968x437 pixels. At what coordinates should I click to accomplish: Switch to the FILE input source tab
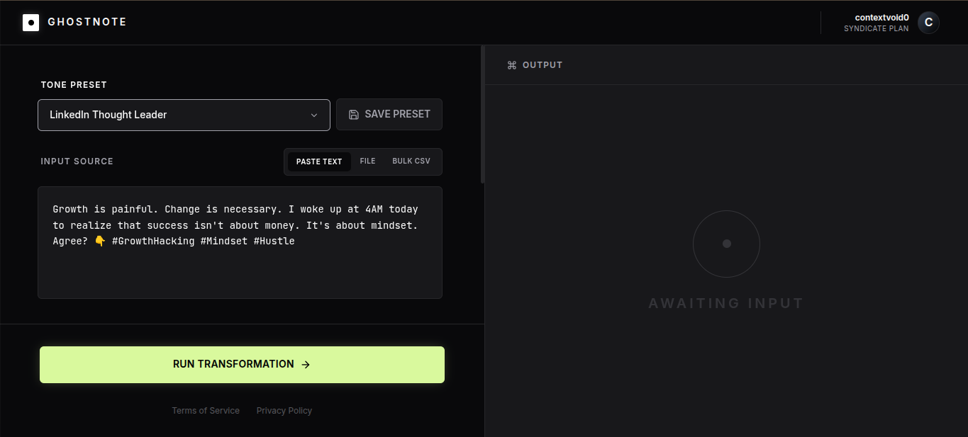pyautogui.click(x=367, y=161)
